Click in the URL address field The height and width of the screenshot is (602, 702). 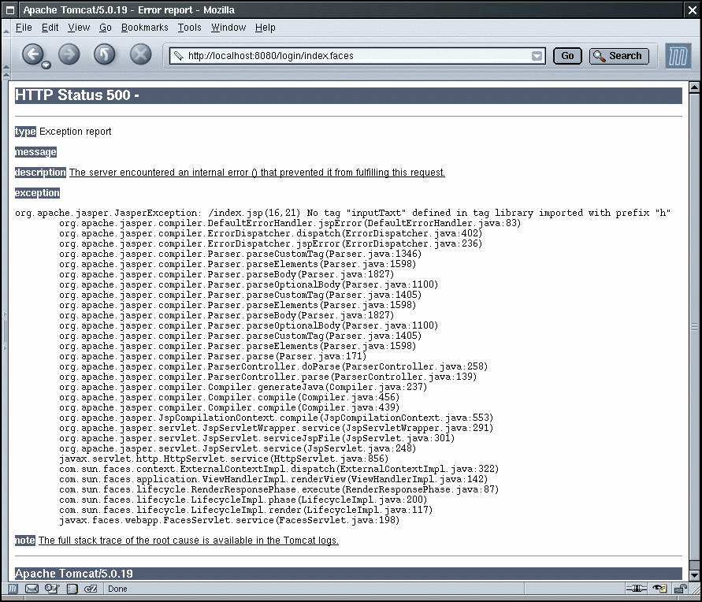coord(357,56)
